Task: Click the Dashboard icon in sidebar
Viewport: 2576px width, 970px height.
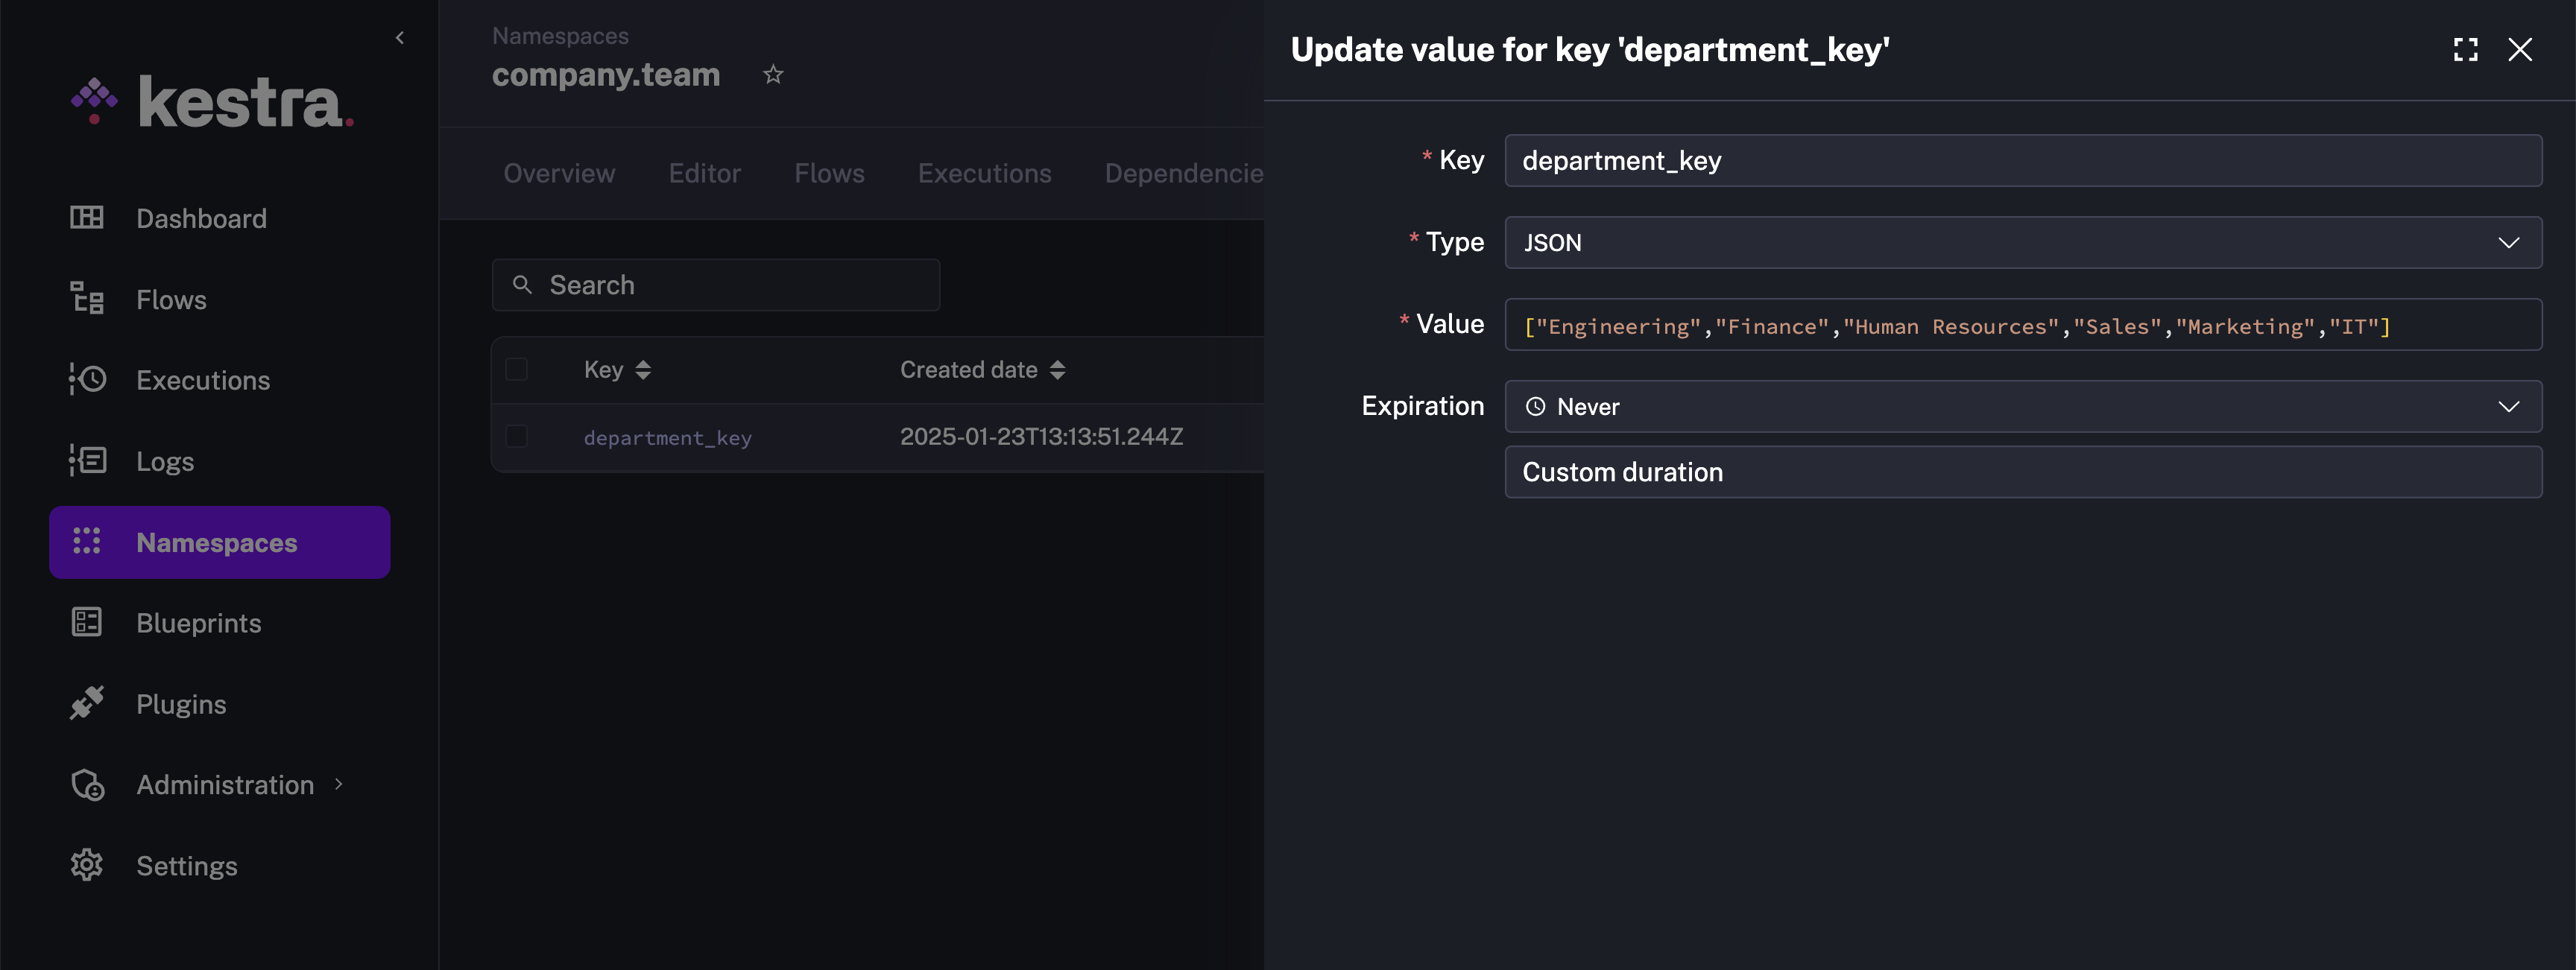Action: 87,218
